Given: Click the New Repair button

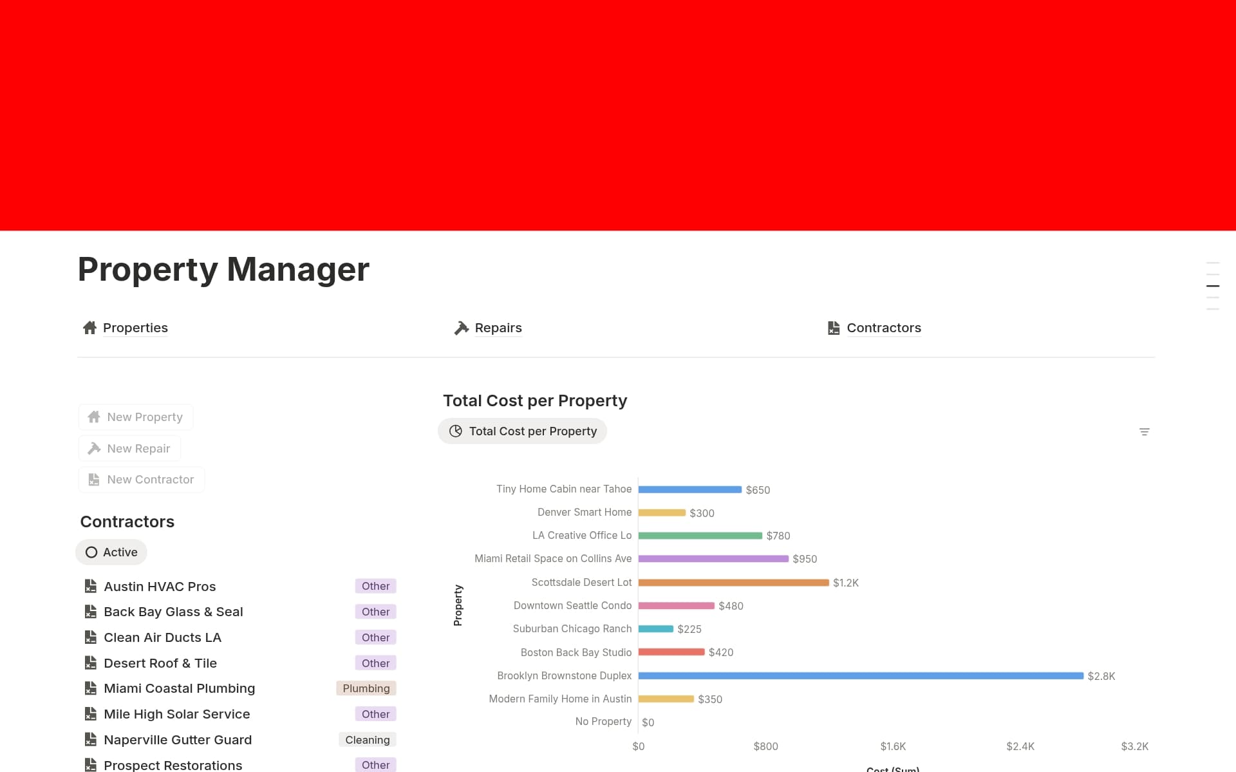Looking at the screenshot, I should 129,448.
